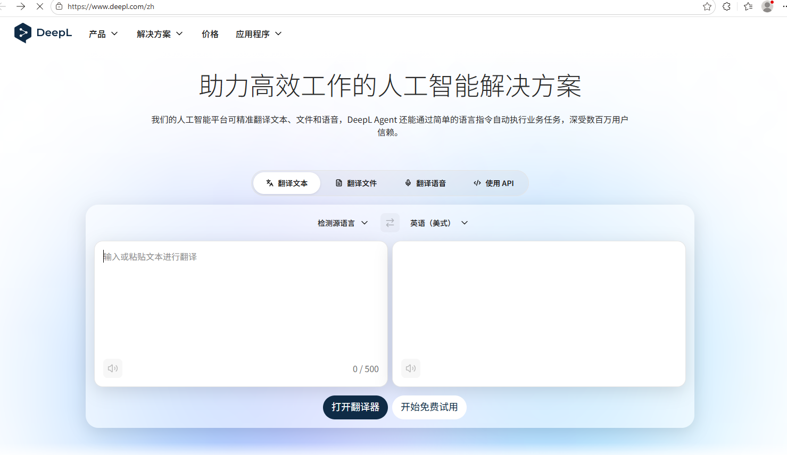
Task: Select the 翻译文本 tab
Action: 287,183
